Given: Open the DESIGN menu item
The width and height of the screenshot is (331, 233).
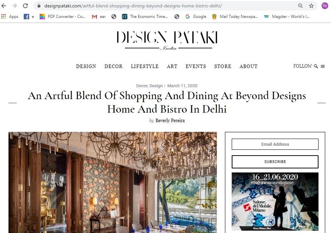Looking at the screenshot, I should click(x=86, y=67).
